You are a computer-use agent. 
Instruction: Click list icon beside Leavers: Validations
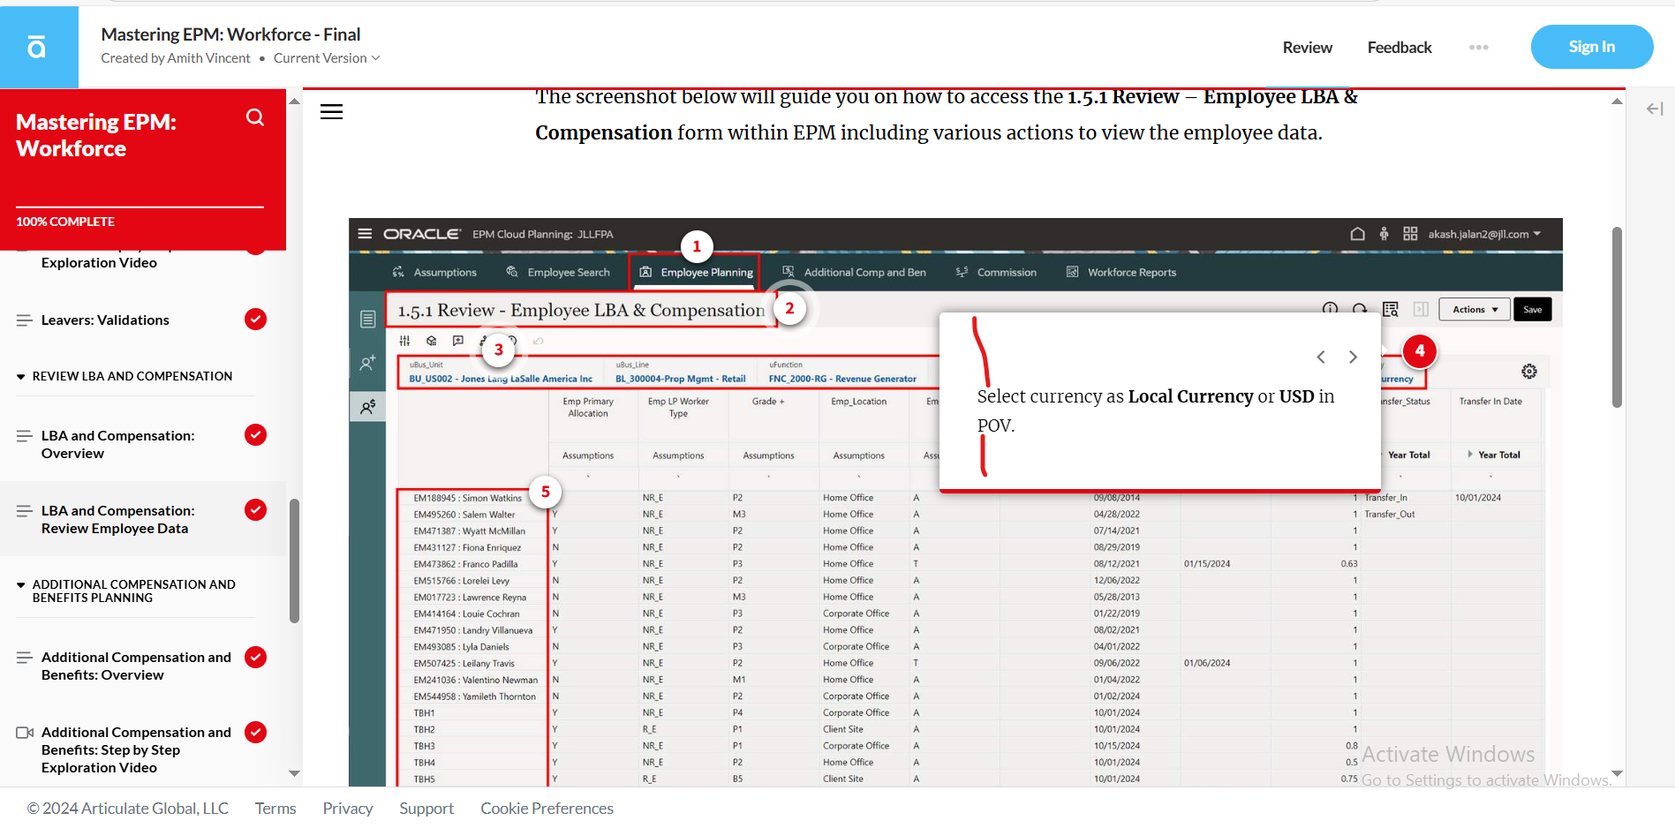tap(25, 320)
